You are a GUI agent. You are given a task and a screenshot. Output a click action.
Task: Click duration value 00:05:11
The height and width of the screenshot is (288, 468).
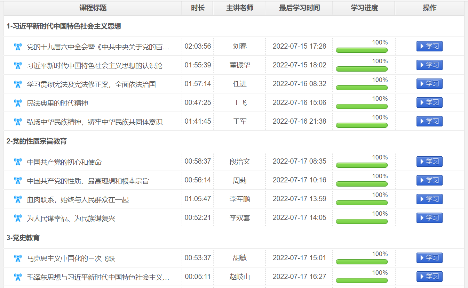pos(198,277)
